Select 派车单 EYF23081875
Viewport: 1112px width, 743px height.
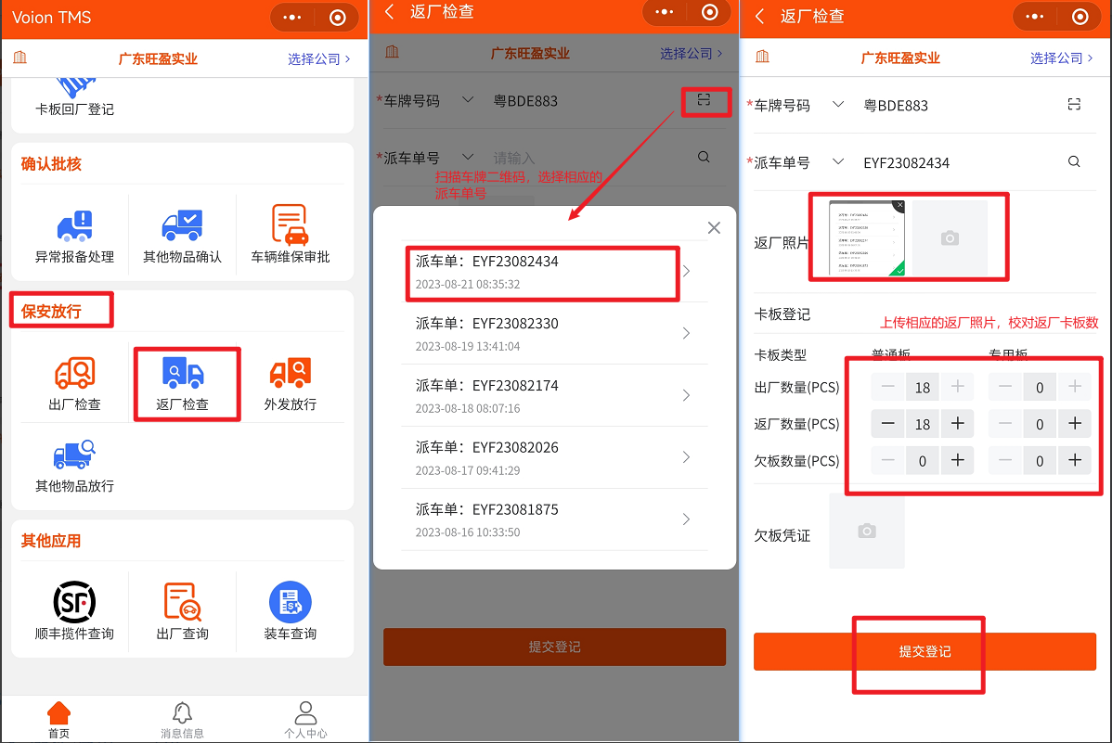pyautogui.click(x=554, y=519)
